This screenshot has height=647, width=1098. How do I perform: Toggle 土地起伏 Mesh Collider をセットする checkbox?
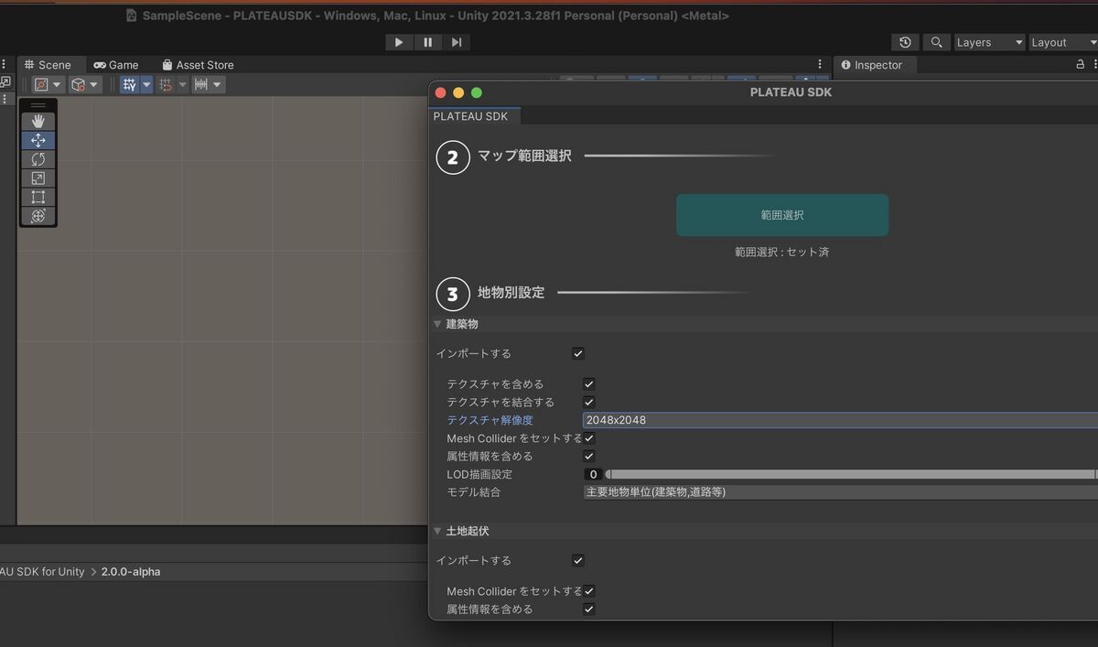pyautogui.click(x=589, y=591)
